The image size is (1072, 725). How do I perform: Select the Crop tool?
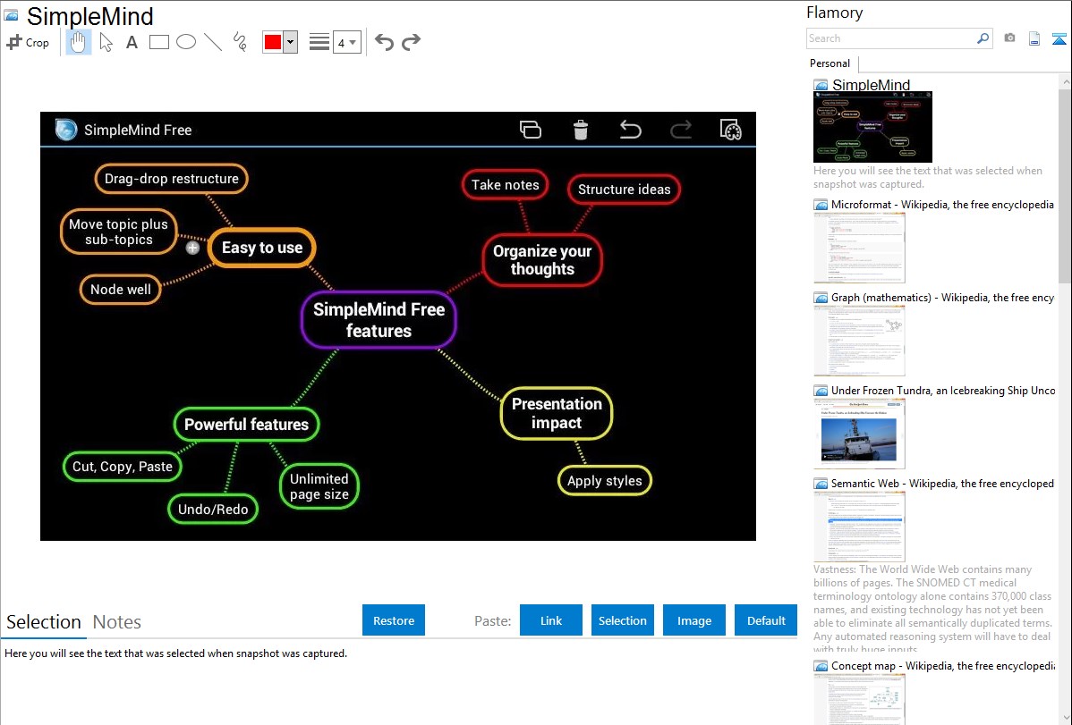coord(28,42)
